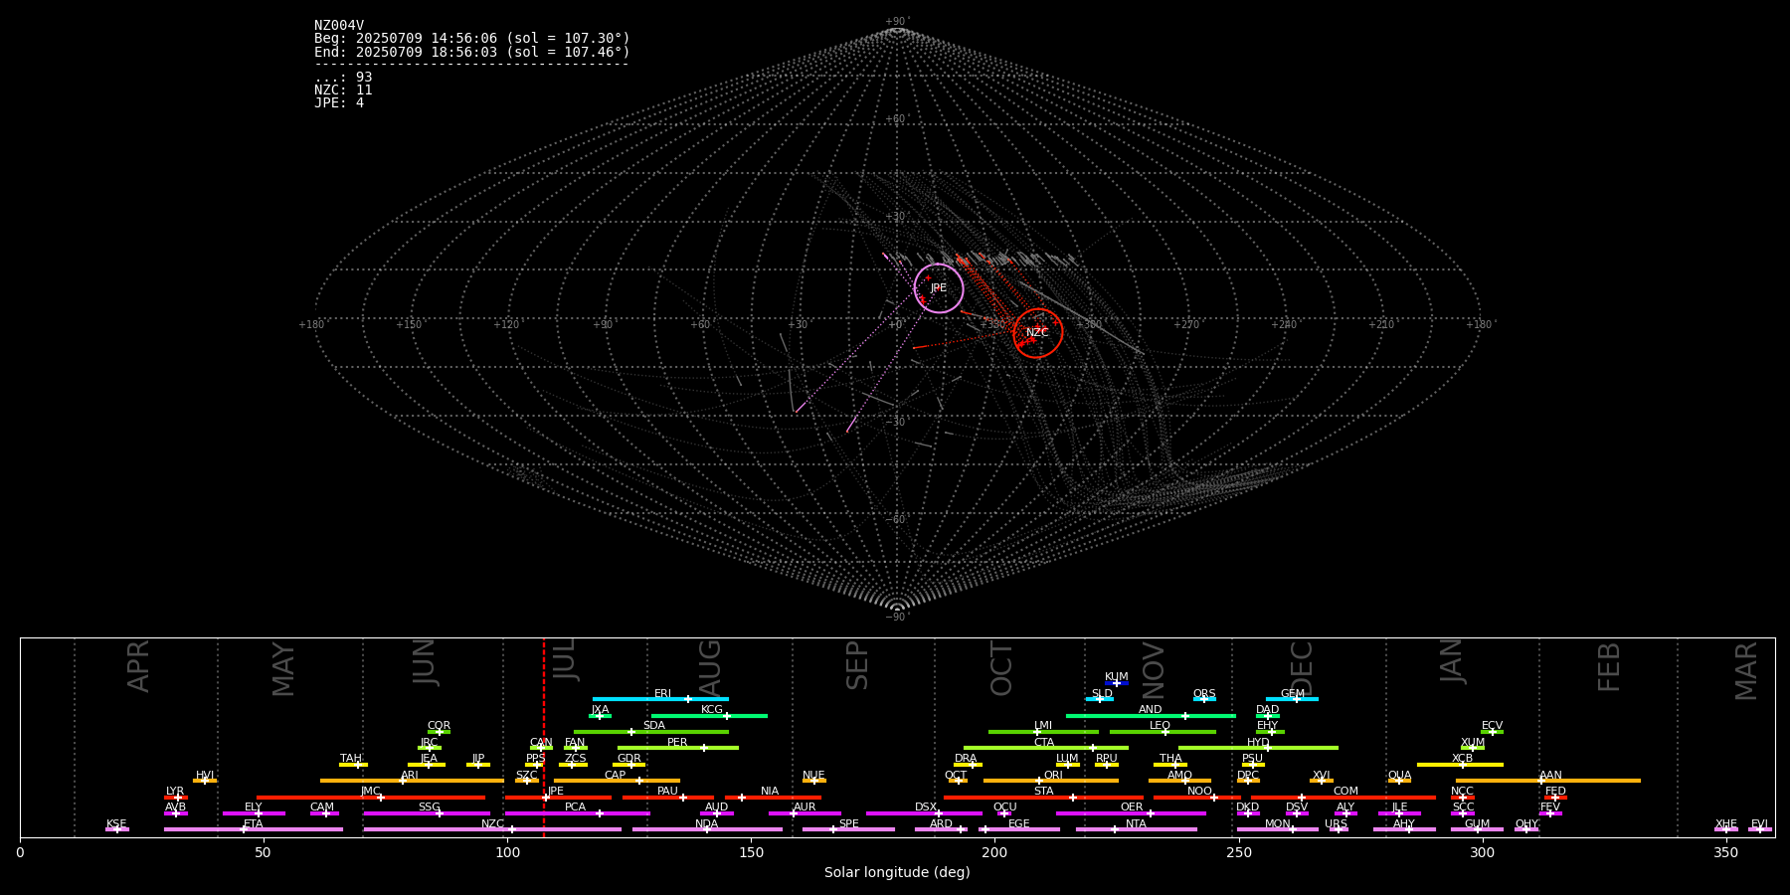Select the PCA shower label

pos(575,807)
